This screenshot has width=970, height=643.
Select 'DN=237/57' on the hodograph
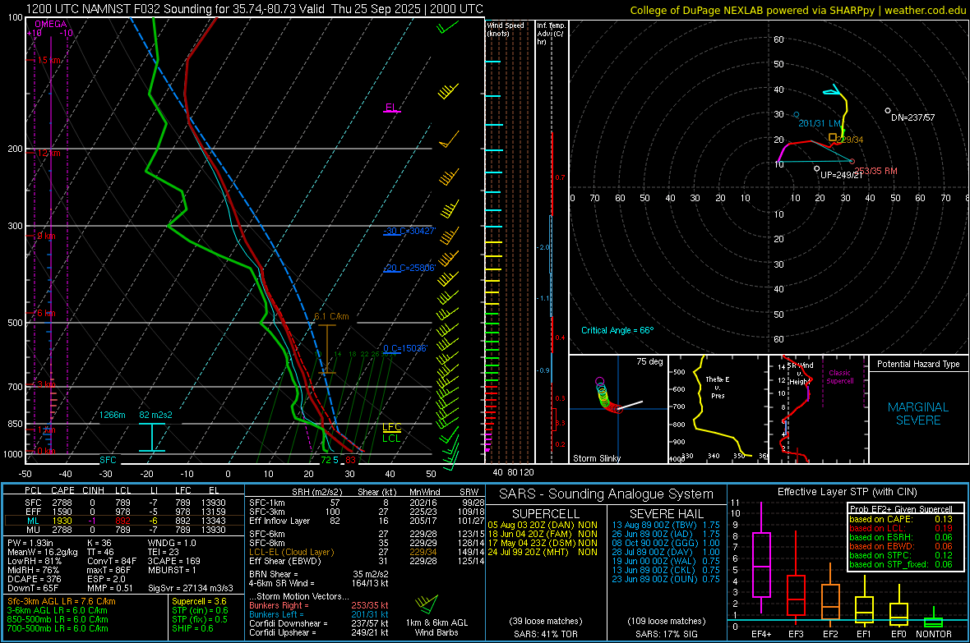(x=913, y=117)
